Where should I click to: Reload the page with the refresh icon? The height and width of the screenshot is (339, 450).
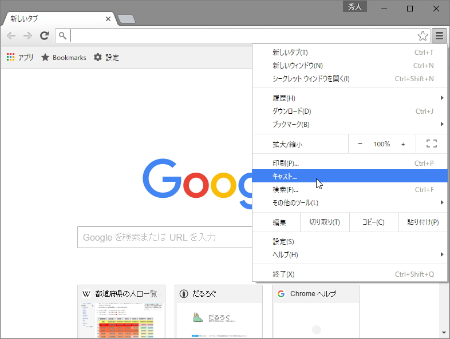pyautogui.click(x=44, y=36)
